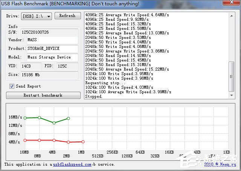The image size is (241, 171).
Task: Click the log scrollbar up arrow
Action: 230,15
